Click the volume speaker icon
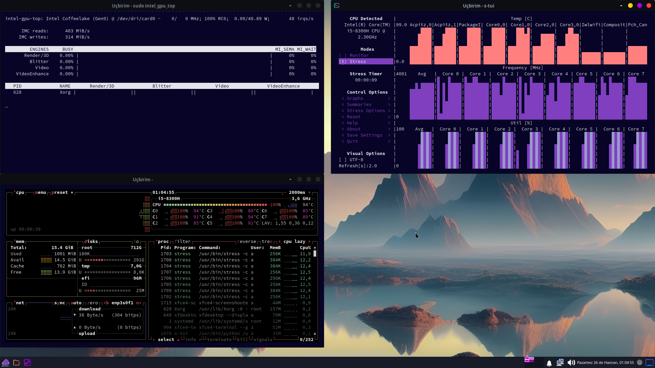Image resolution: width=655 pixels, height=368 pixels. pyautogui.click(x=571, y=363)
